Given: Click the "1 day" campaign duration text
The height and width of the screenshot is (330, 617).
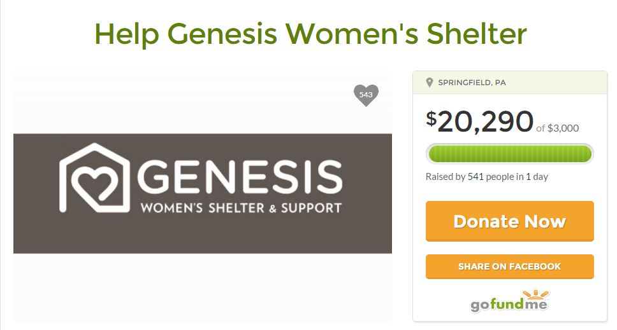Looking at the screenshot, I should pos(537,177).
